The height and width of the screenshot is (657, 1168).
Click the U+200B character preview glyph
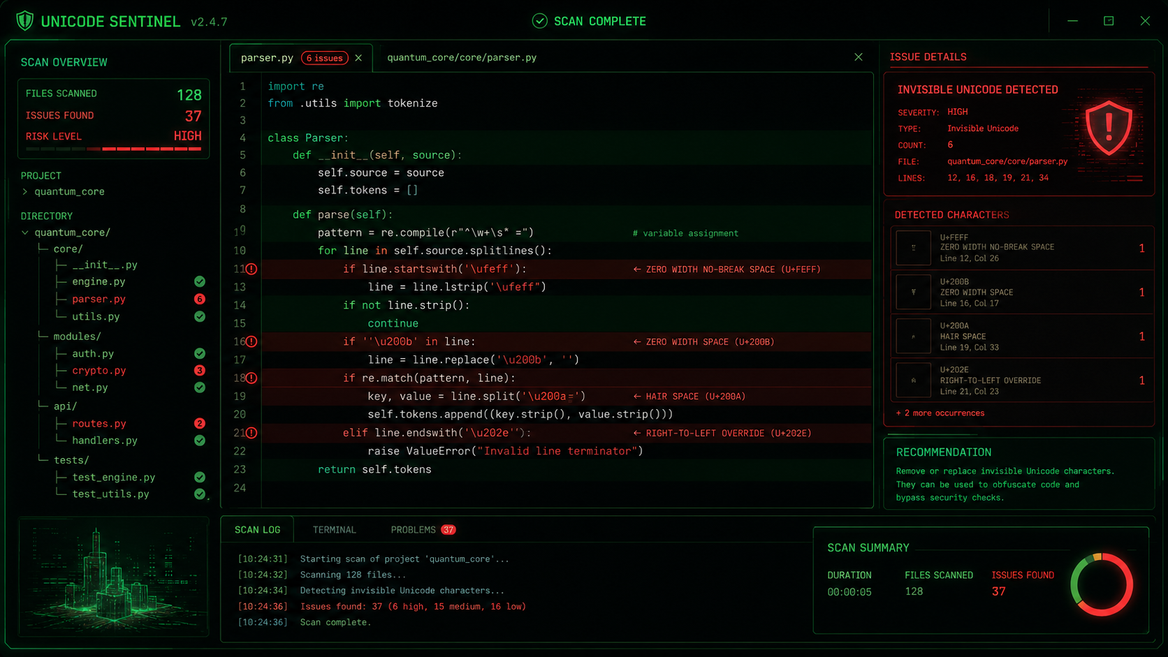click(914, 292)
